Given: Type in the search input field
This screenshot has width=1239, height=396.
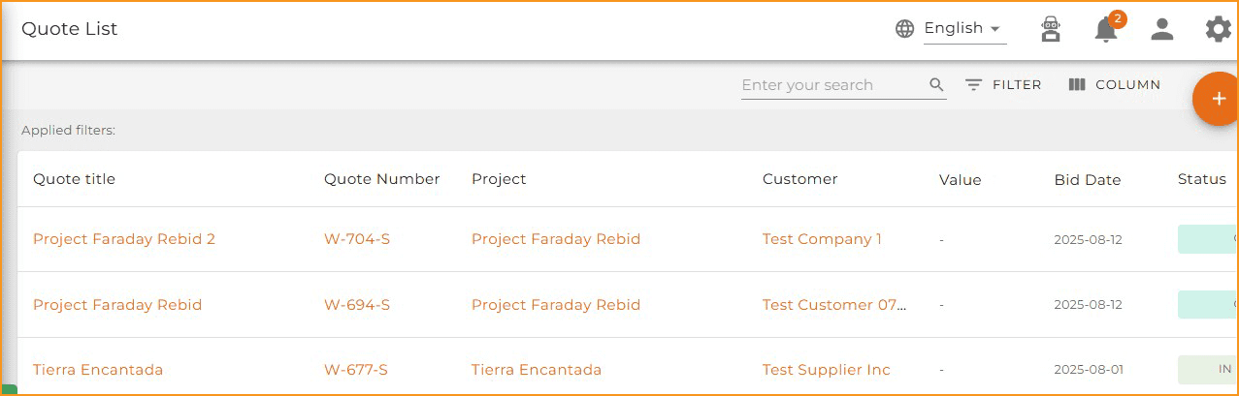Looking at the screenshot, I should 830,85.
